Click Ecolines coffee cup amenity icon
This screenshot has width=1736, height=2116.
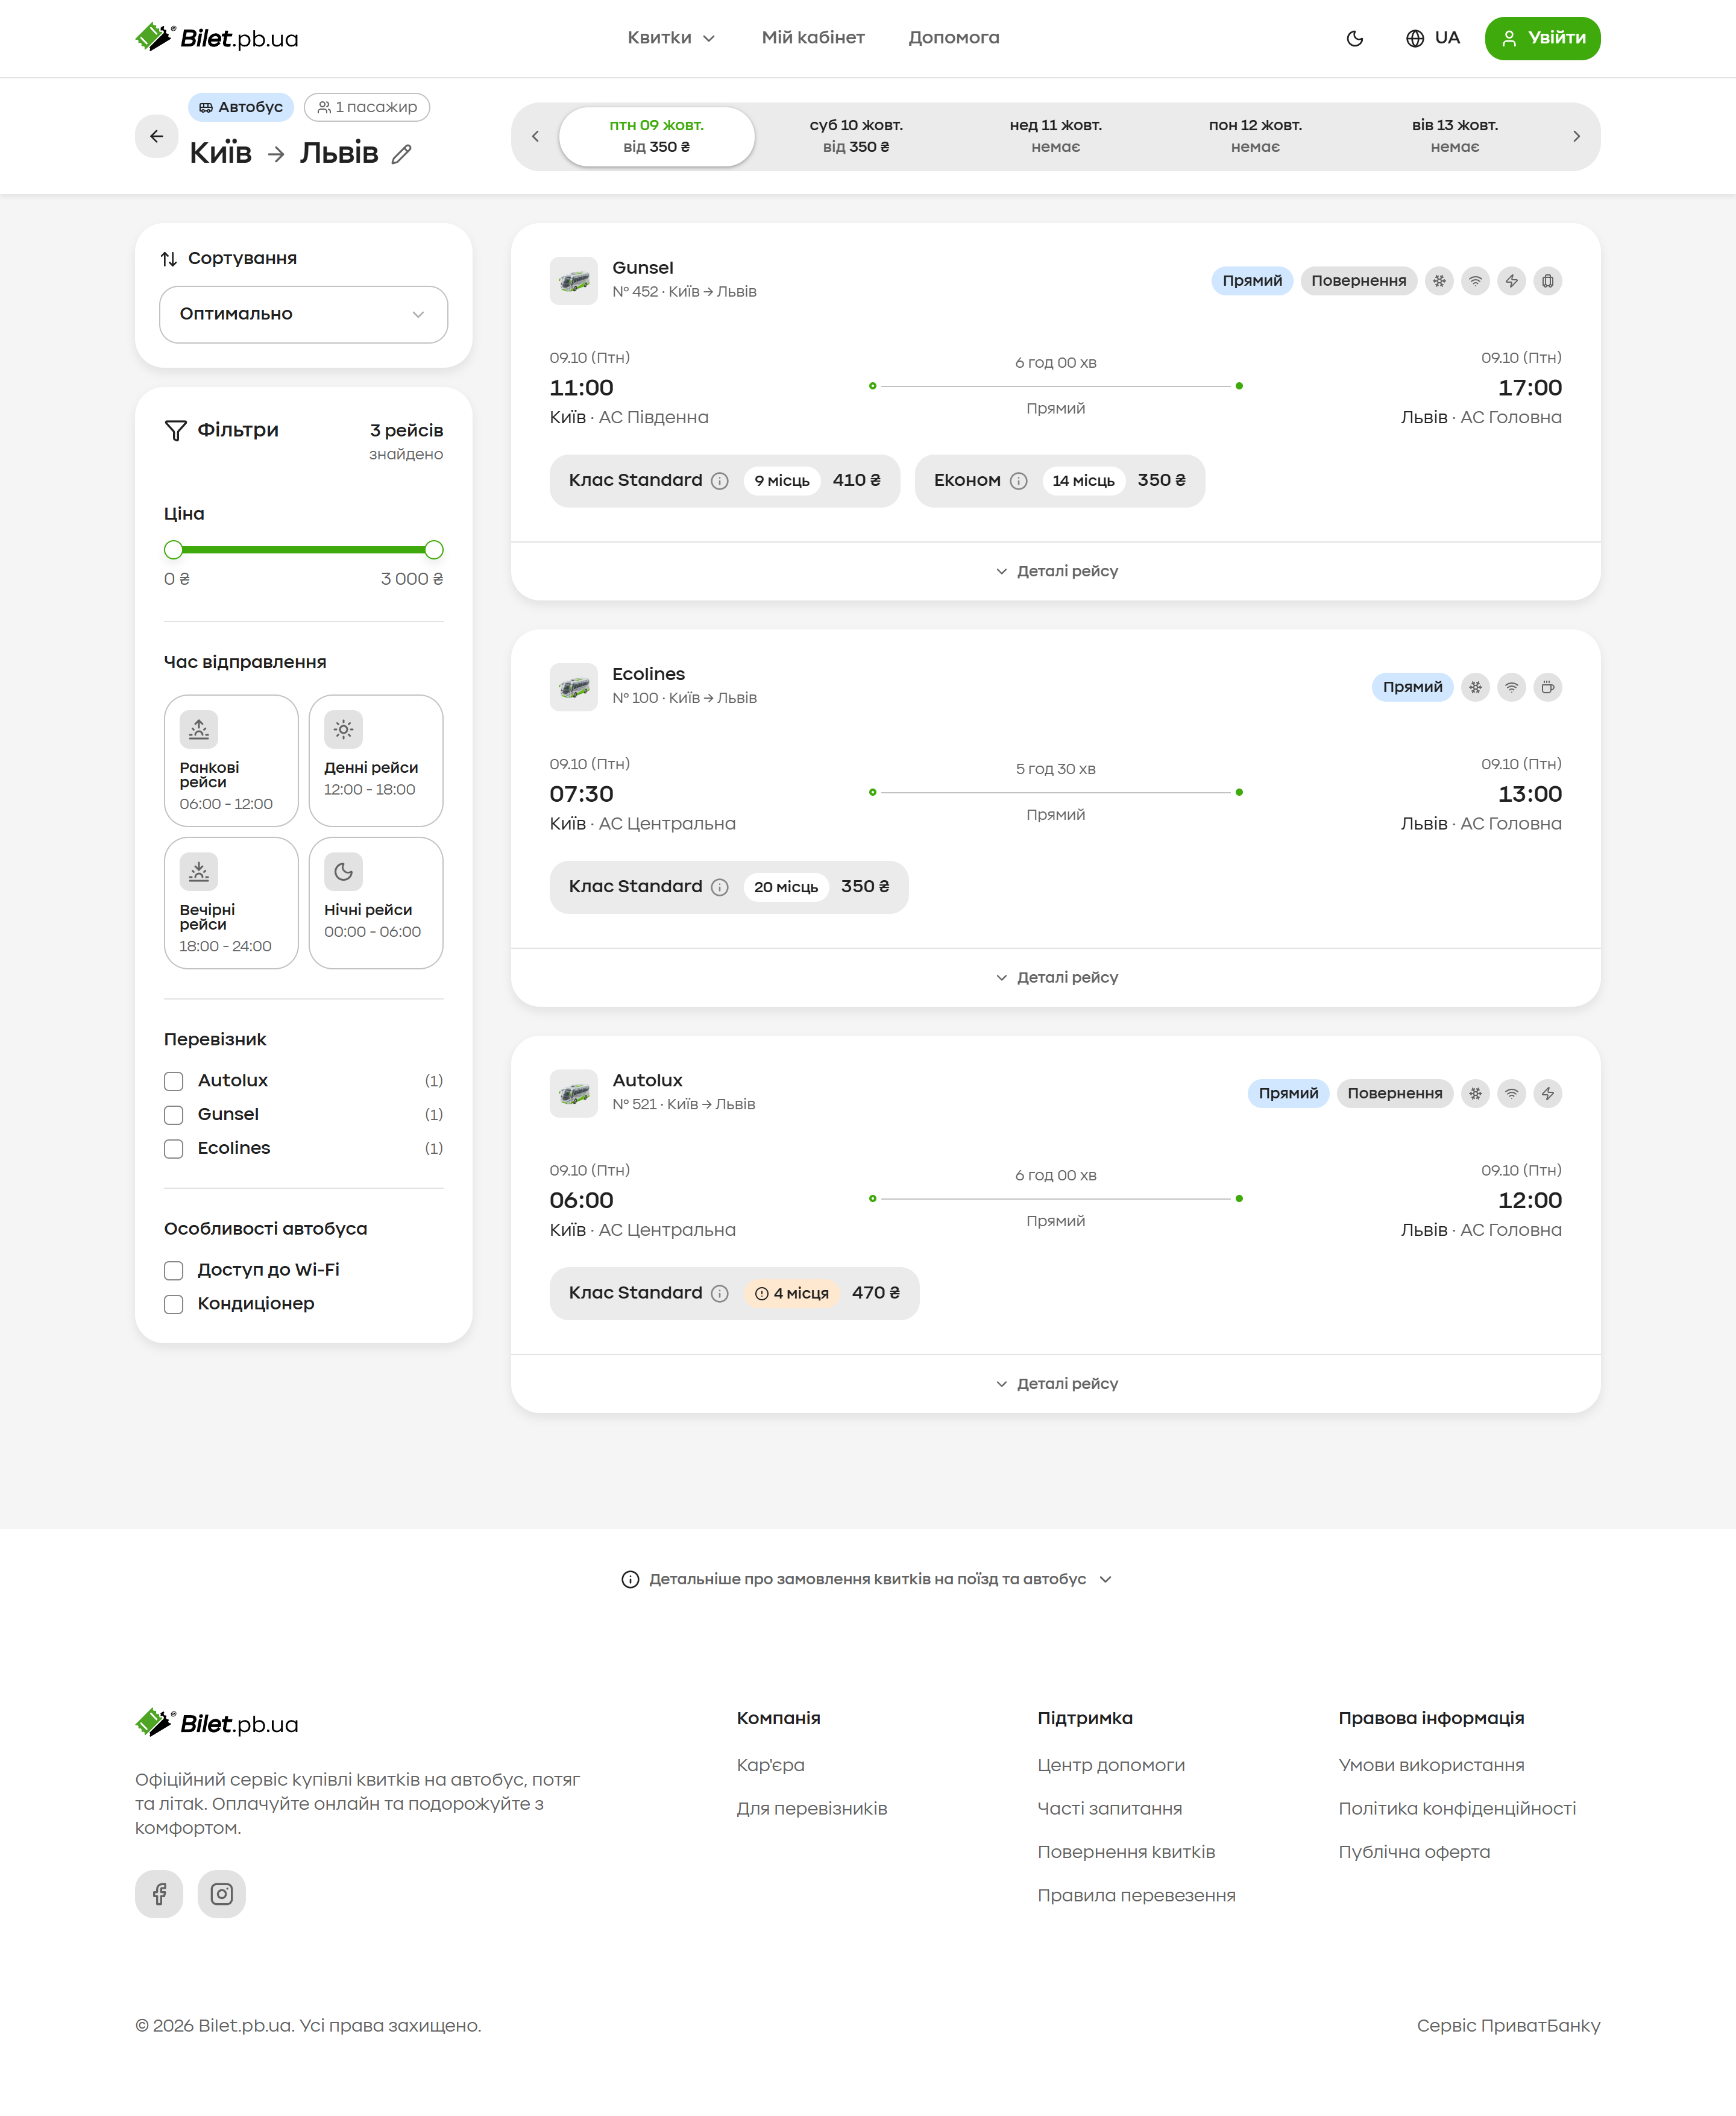[1547, 687]
